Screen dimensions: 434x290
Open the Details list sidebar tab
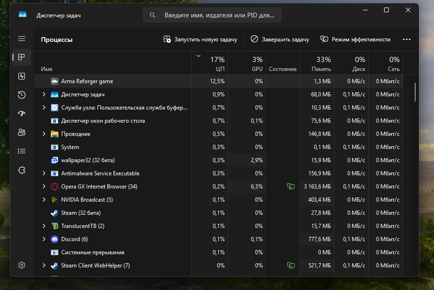[x=22, y=151]
